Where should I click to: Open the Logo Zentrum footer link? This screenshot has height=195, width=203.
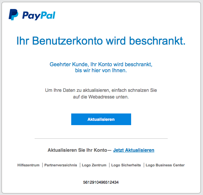click(94, 165)
